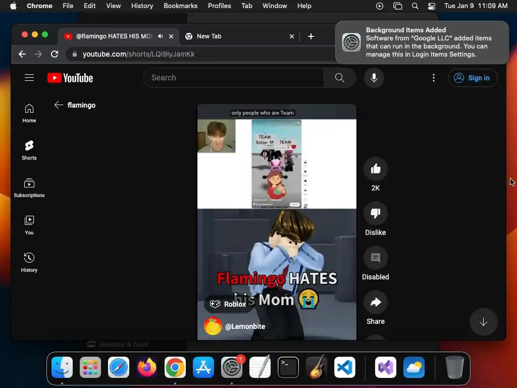The image size is (517, 388).
Task: Open the Apple menu
Action: tap(13, 6)
